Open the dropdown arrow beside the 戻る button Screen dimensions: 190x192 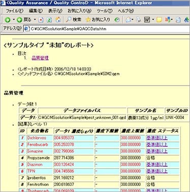coord(35,20)
